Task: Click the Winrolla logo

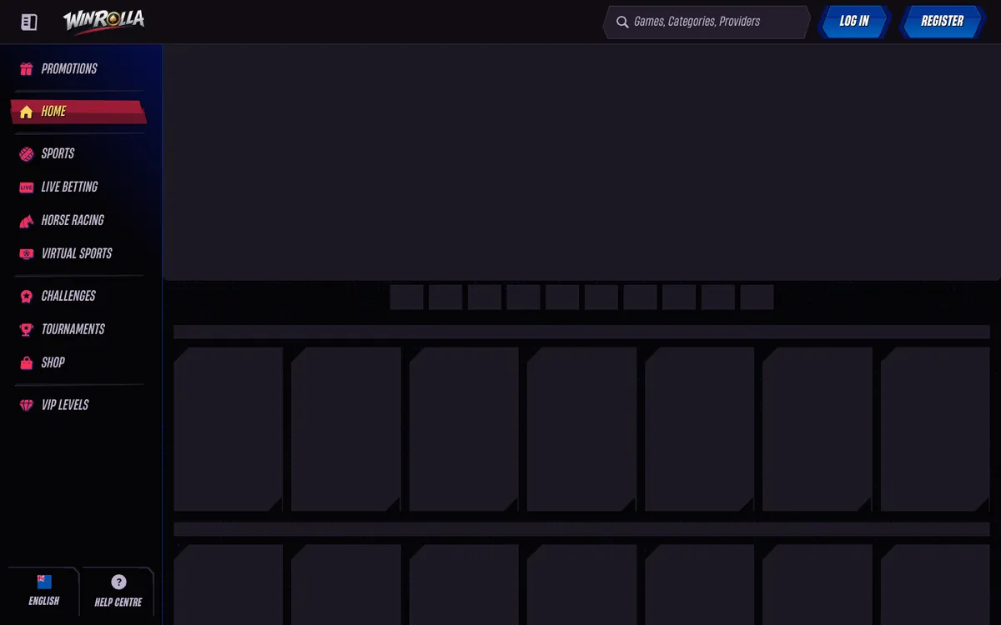Action: (x=103, y=21)
